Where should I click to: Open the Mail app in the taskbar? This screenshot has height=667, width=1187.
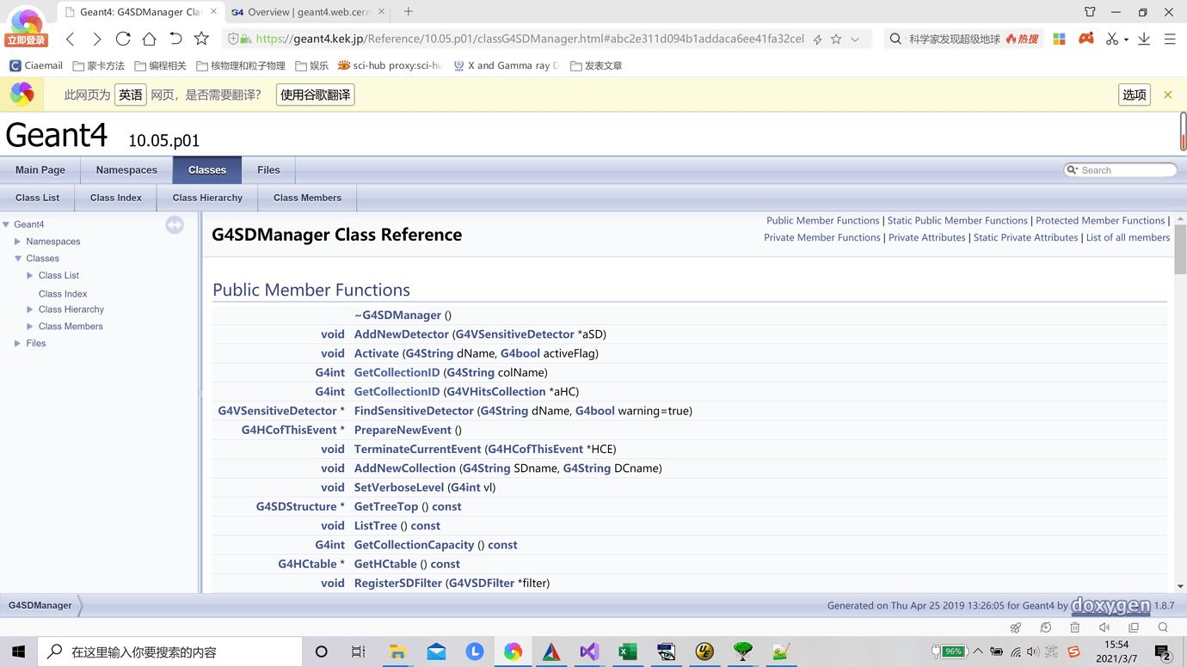(x=436, y=652)
